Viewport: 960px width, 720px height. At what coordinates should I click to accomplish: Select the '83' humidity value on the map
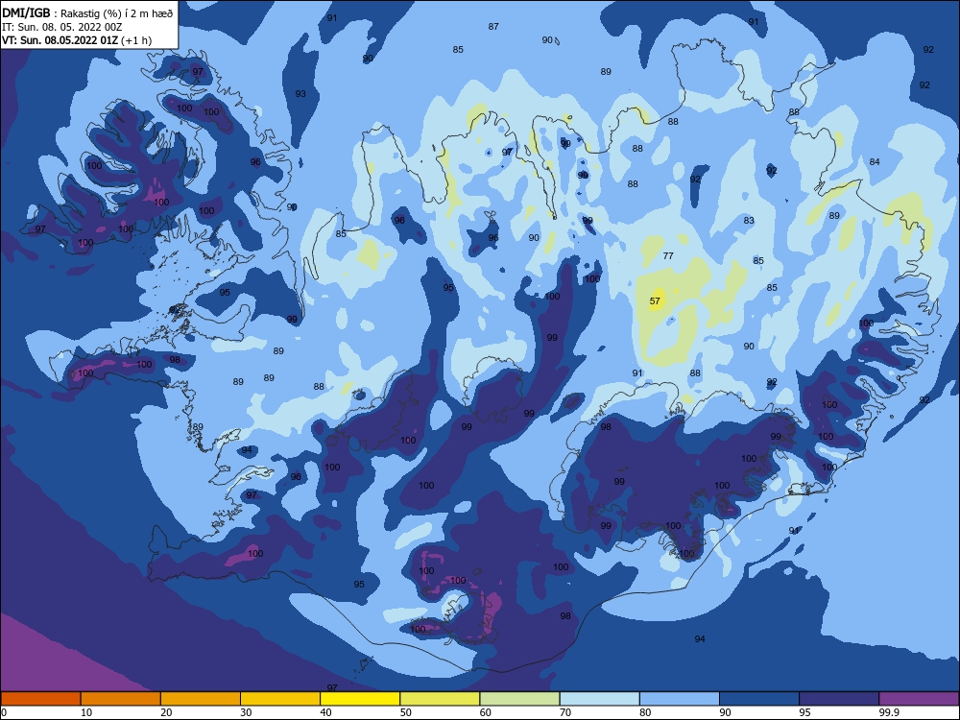coord(749,221)
